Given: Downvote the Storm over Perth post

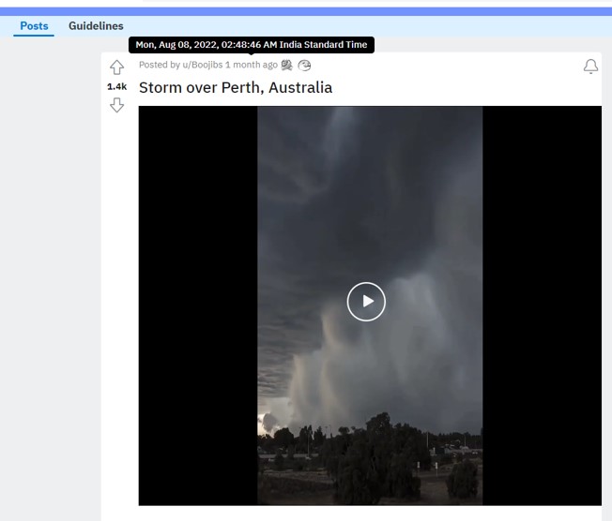Looking at the screenshot, I should click(116, 105).
